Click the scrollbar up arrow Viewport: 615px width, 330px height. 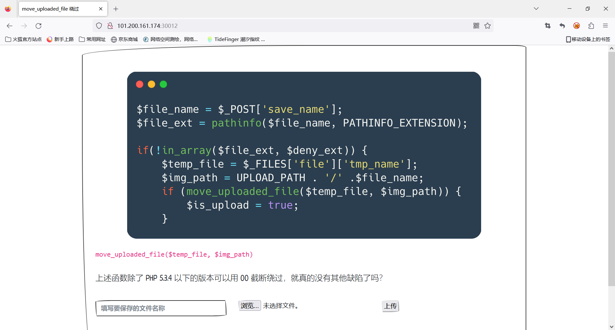point(611,49)
